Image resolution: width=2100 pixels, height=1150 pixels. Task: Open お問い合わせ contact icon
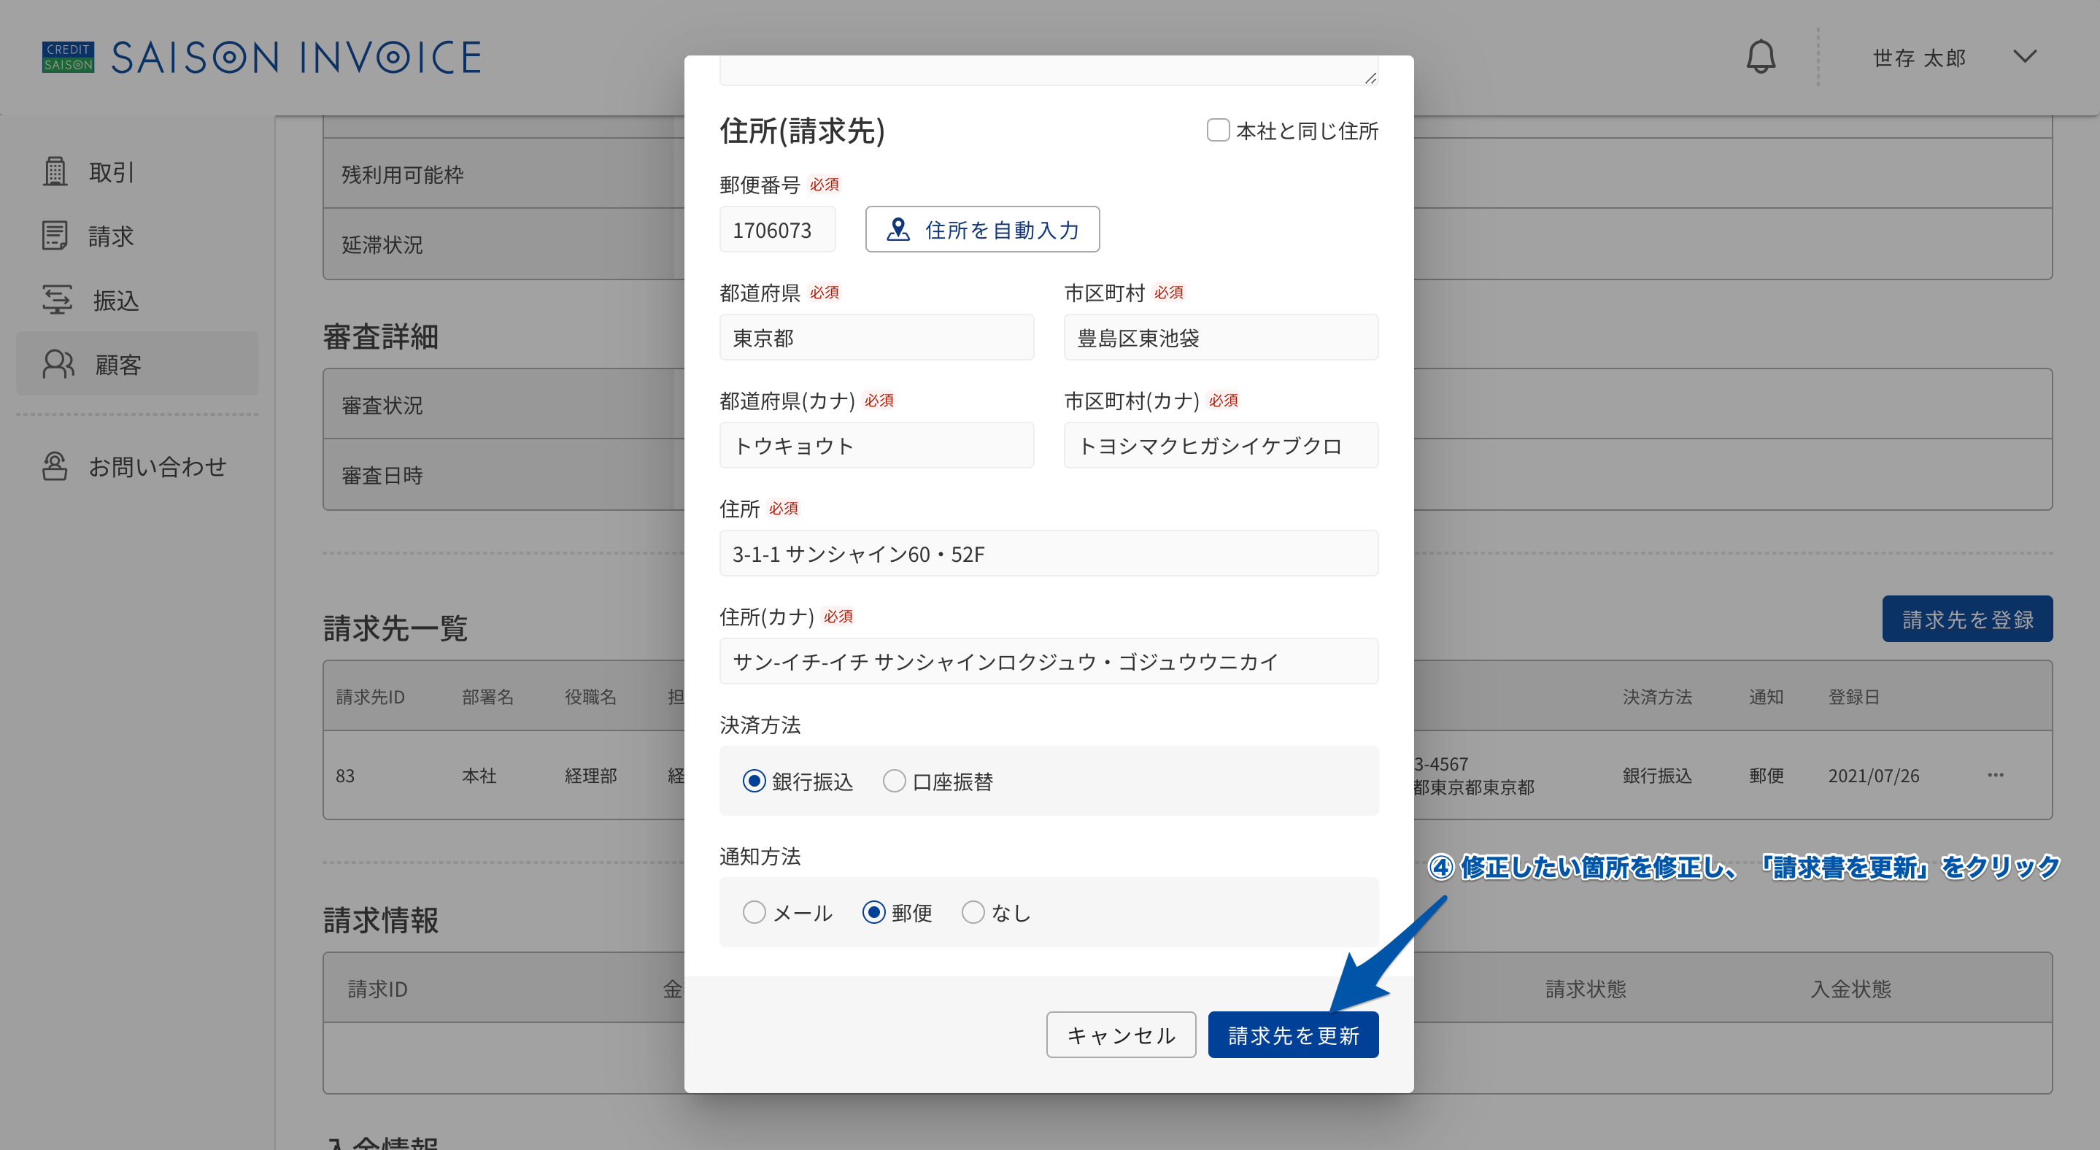[x=55, y=466]
